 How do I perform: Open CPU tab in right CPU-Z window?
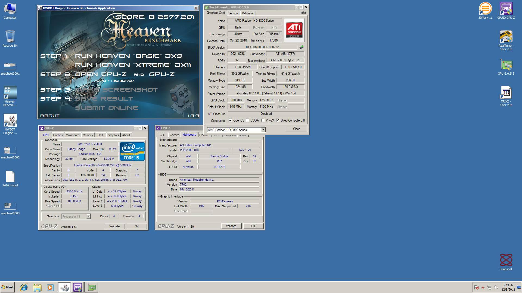162,135
